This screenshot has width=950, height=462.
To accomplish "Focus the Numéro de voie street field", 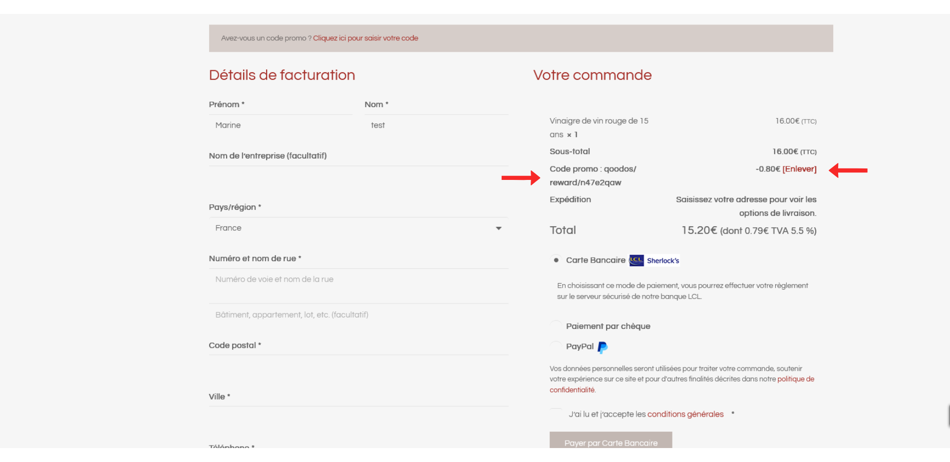I will pyautogui.click(x=358, y=280).
